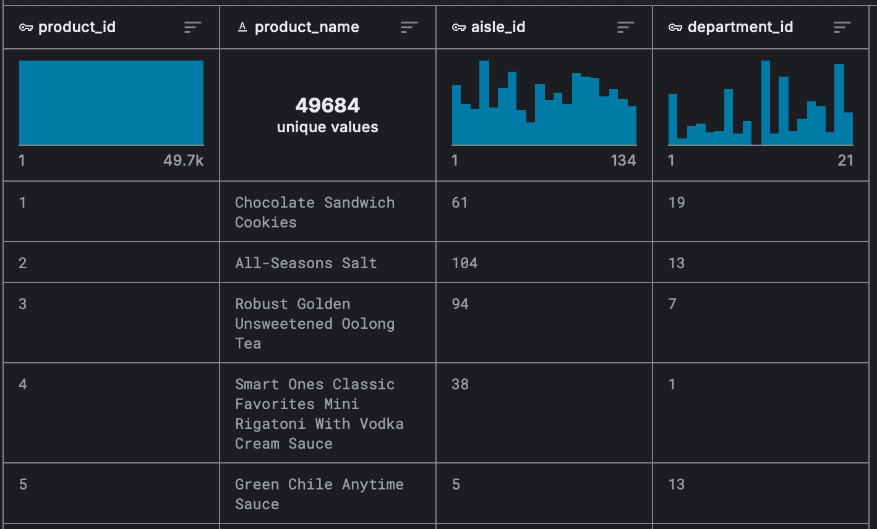Click the product_id distribution histogram
Viewport: 877px width, 529px height.
111,103
